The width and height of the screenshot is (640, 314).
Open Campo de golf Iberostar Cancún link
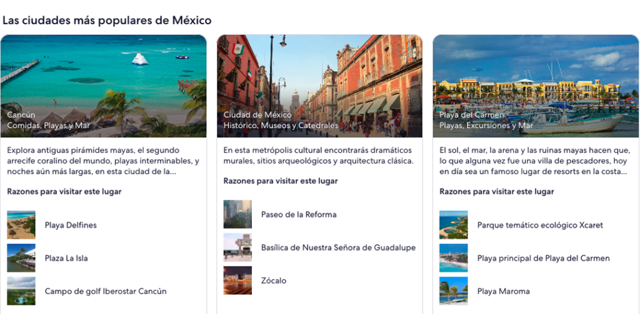106,291
